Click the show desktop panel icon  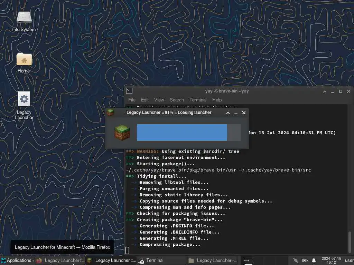[248, 261]
